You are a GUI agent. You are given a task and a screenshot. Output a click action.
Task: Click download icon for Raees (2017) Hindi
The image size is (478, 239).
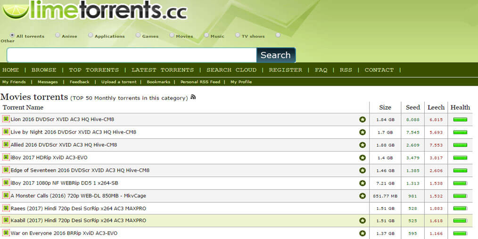(x=6, y=208)
